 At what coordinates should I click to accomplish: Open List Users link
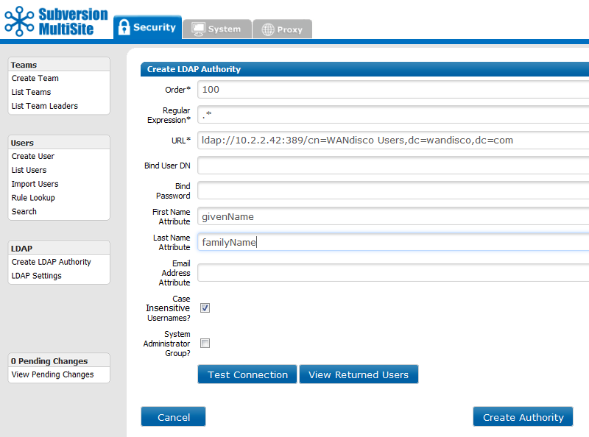(x=29, y=170)
